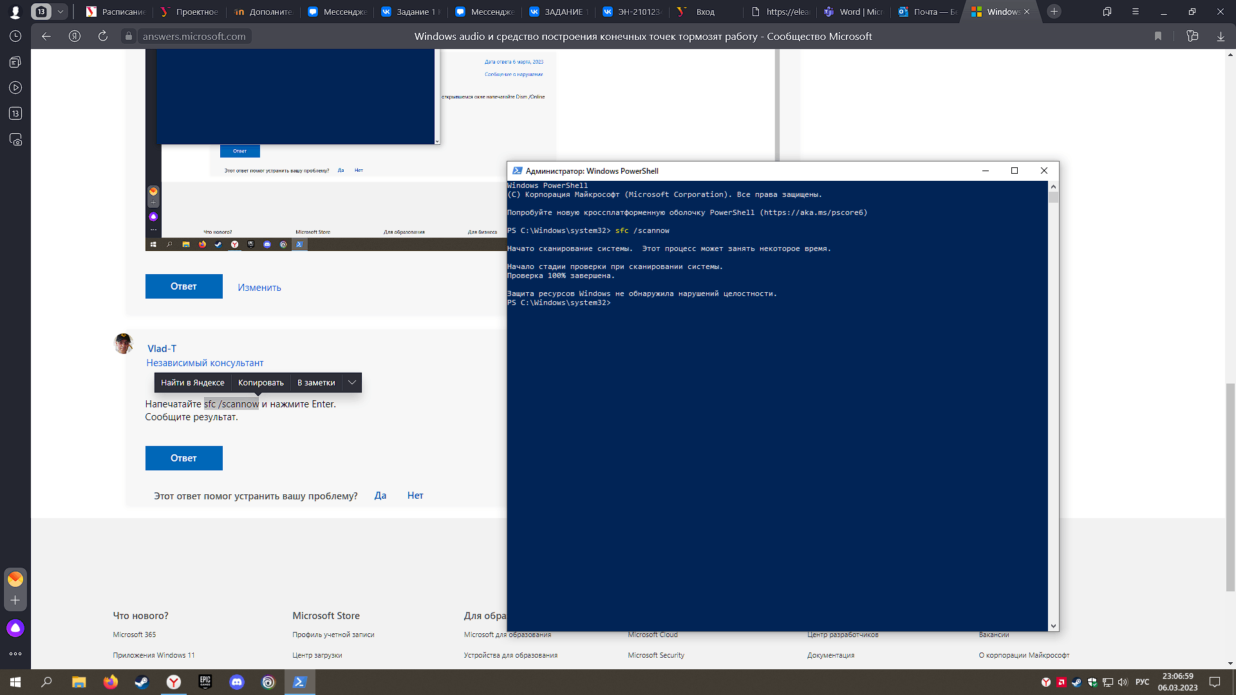Open Приложения Windows 11 footer link
Image resolution: width=1236 pixels, height=695 pixels.
pos(154,655)
